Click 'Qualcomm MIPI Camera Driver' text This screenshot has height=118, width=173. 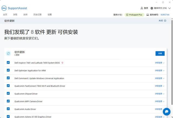tap(28, 101)
